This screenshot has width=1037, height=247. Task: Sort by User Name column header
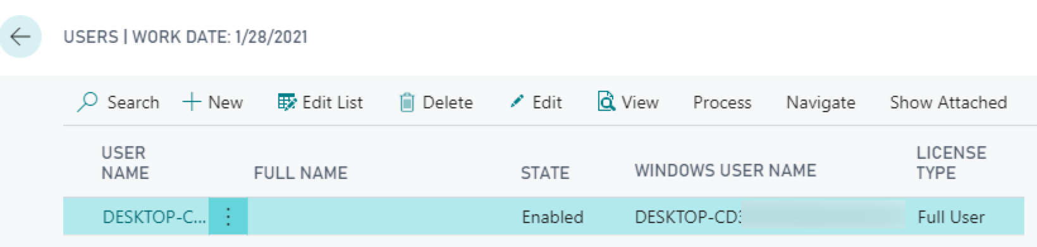coord(125,163)
